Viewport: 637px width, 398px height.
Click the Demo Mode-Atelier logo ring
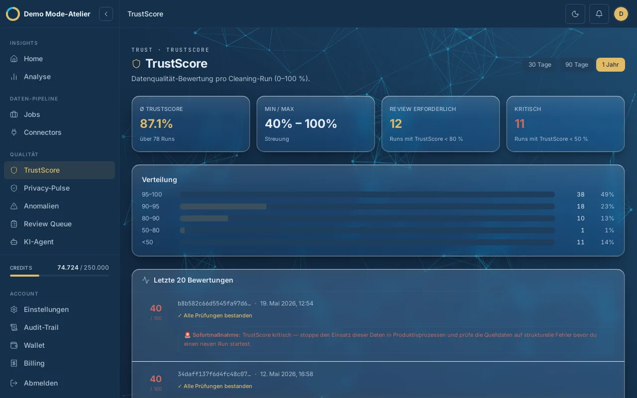pos(13,14)
